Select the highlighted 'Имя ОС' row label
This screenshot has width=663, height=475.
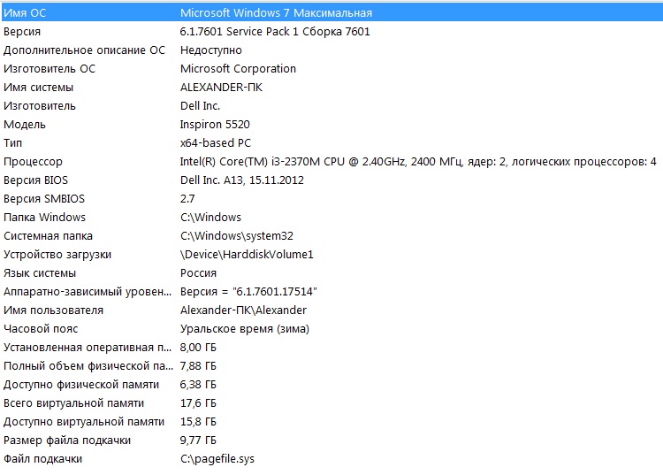(x=25, y=13)
